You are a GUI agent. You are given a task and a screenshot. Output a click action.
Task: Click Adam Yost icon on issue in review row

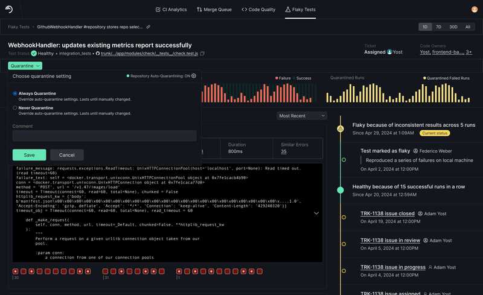[426, 240]
